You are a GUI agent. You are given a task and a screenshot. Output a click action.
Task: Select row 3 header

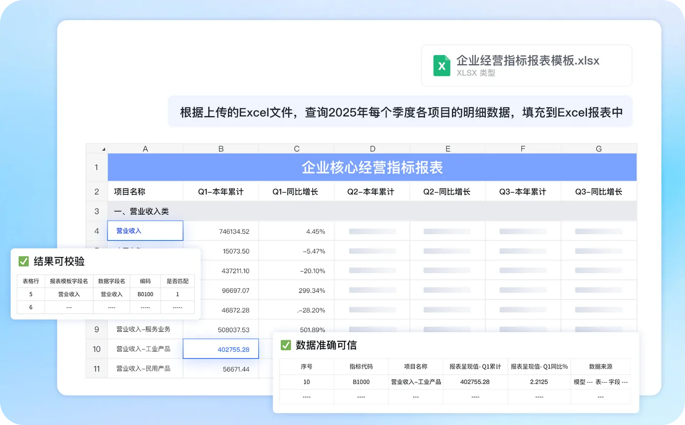coord(96,211)
